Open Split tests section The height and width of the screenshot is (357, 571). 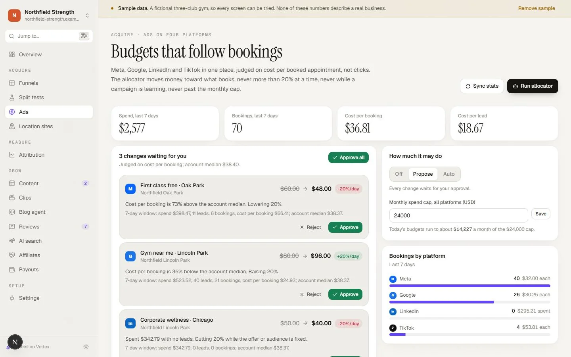pos(49,97)
